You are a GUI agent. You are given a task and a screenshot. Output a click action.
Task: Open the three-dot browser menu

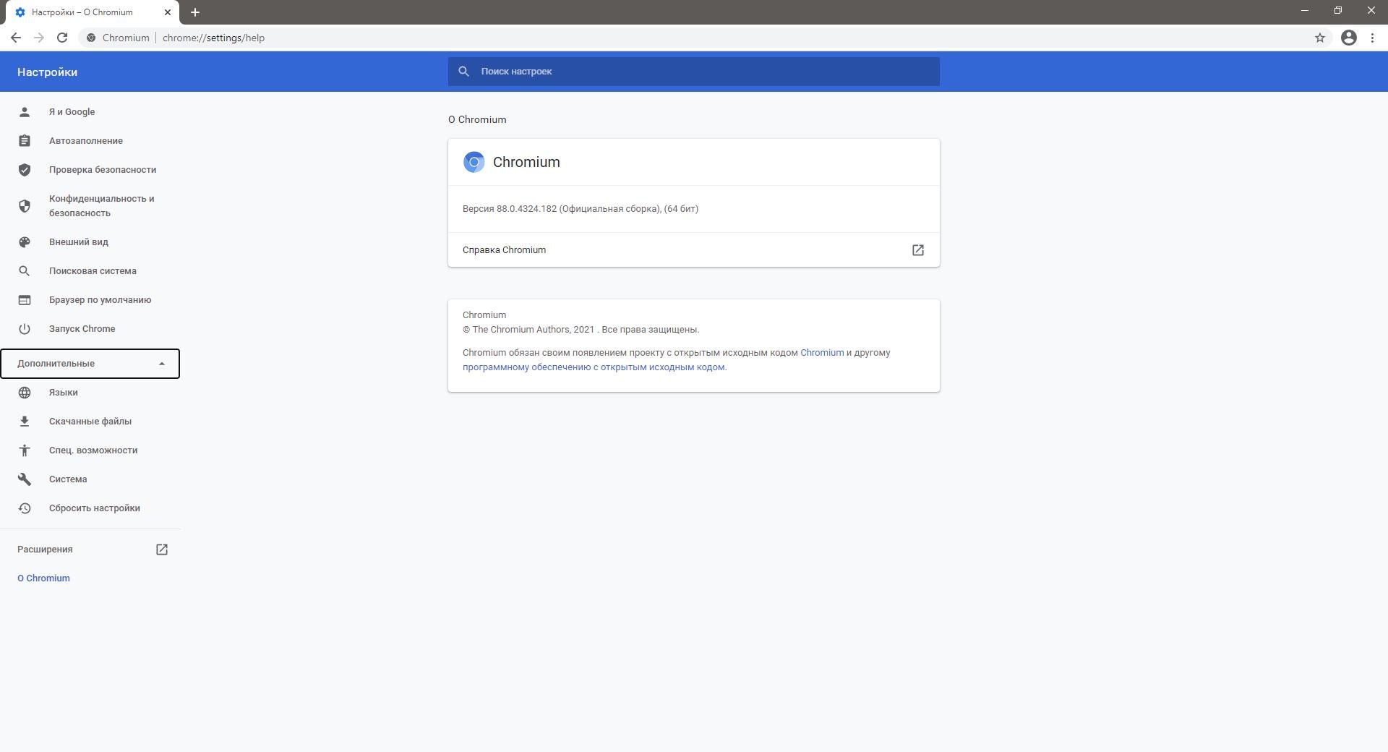pos(1372,38)
